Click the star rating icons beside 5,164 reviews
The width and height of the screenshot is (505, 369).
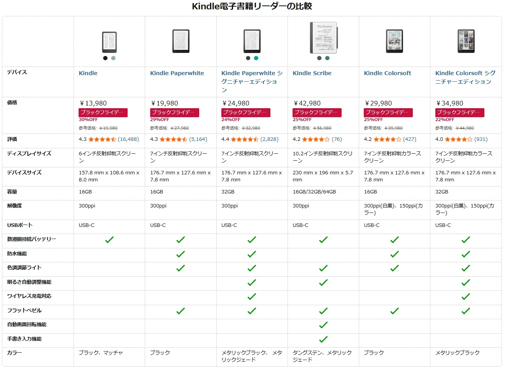click(x=173, y=139)
